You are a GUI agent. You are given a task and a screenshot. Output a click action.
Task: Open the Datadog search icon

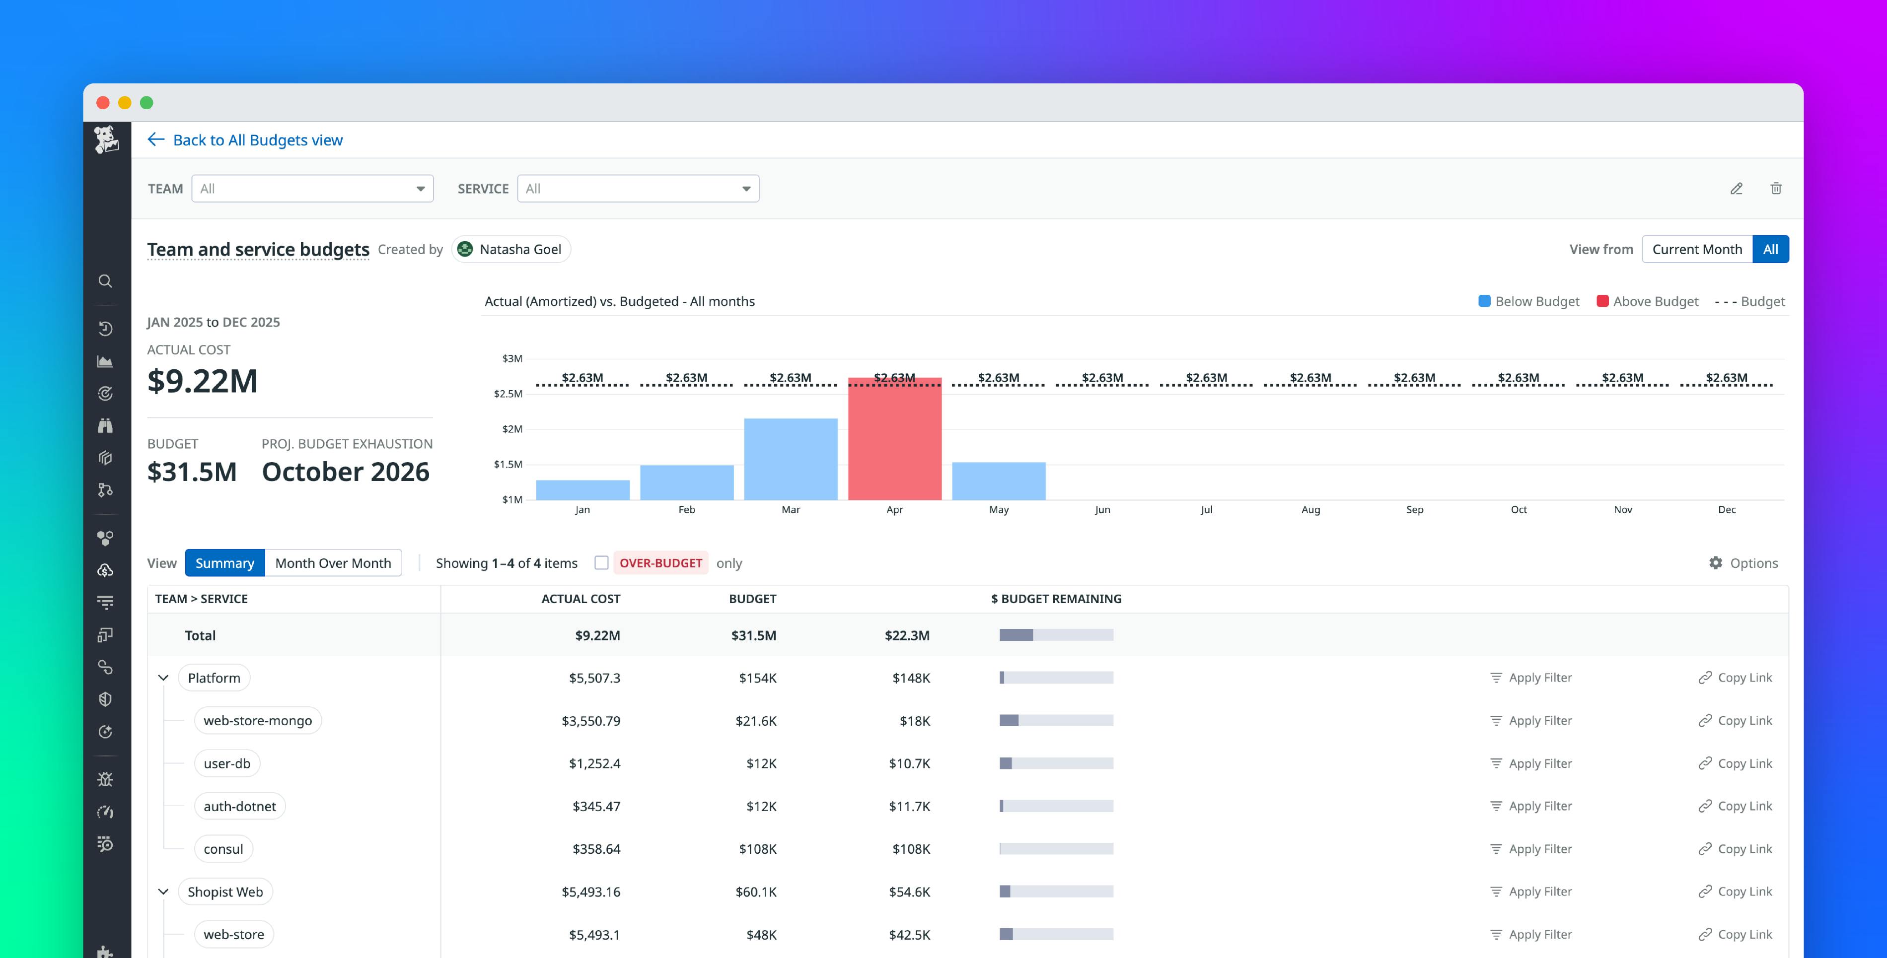105,281
